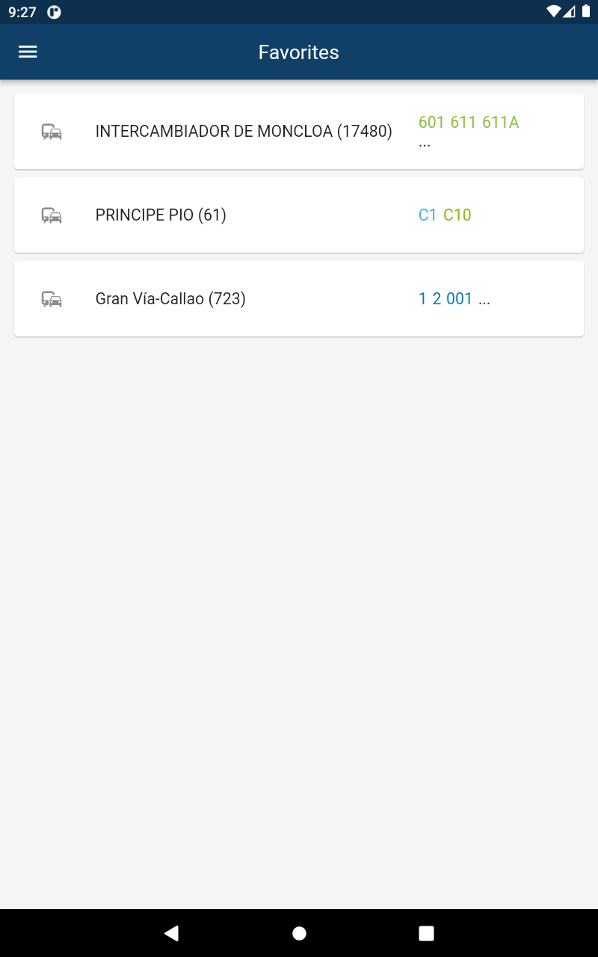Select the Gran Vía-Callao (723) stop
The height and width of the screenshot is (957, 598).
[170, 299]
